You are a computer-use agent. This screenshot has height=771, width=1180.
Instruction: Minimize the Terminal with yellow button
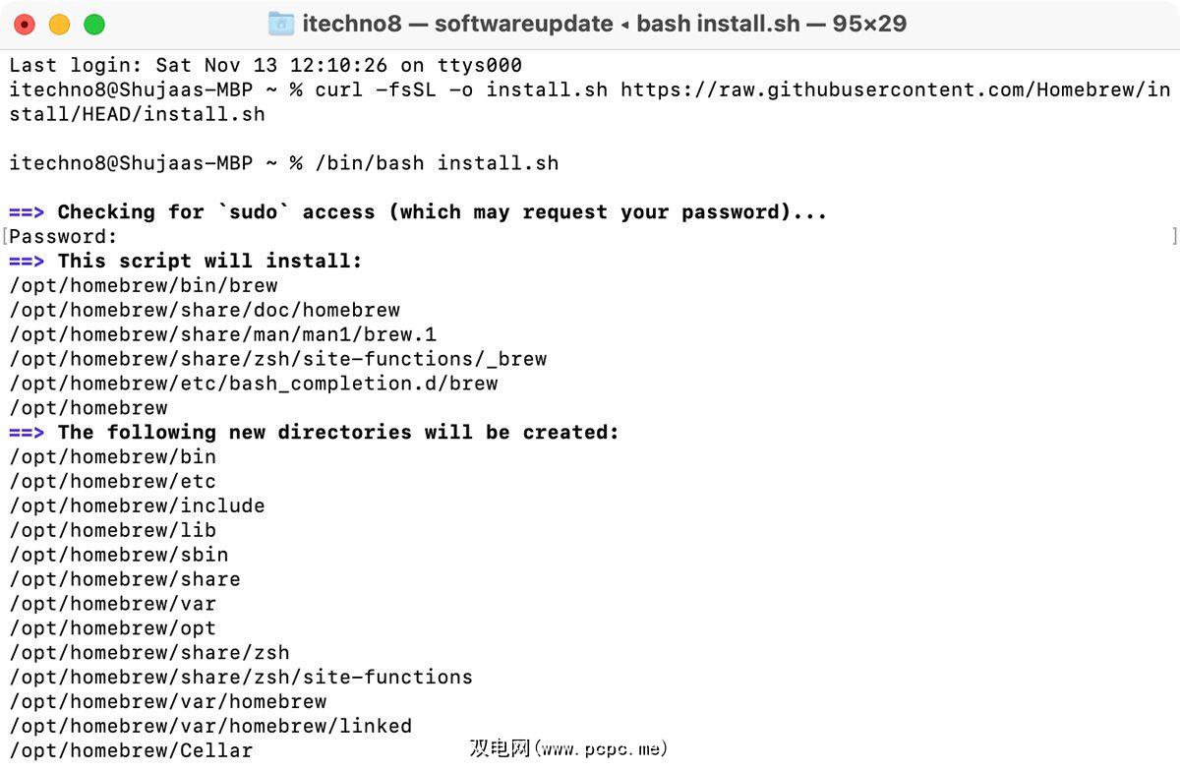tap(59, 25)
